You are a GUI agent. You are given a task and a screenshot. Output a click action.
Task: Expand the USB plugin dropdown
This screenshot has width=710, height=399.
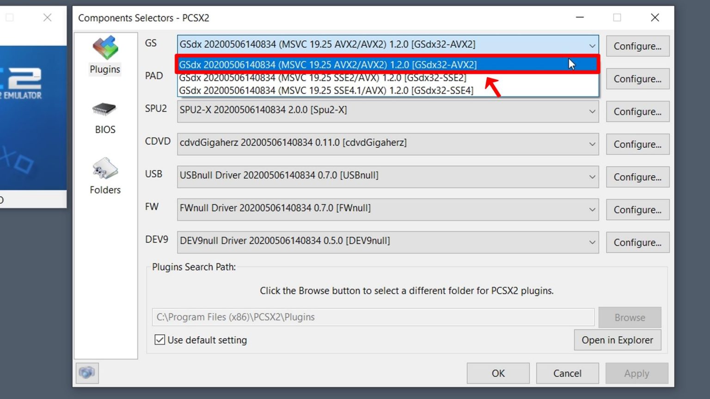388,177
